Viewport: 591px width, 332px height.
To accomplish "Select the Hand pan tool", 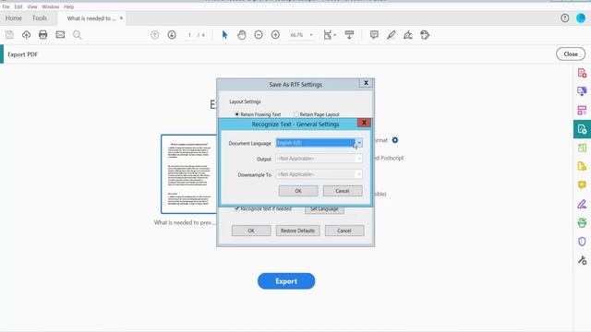I will click(x=242, y=35).
